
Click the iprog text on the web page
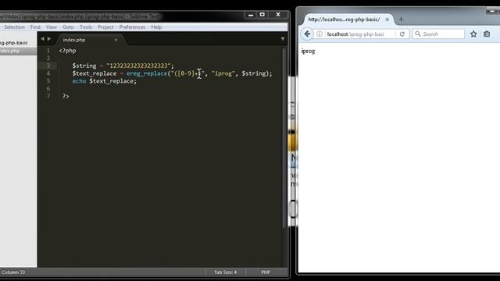tap(308, 52)
